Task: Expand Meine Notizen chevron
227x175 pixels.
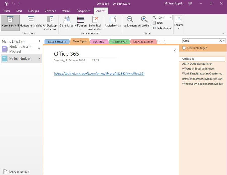Action: tap(39, 58)
